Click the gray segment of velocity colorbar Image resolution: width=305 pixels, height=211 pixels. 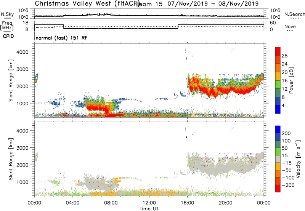click(278, 159)
